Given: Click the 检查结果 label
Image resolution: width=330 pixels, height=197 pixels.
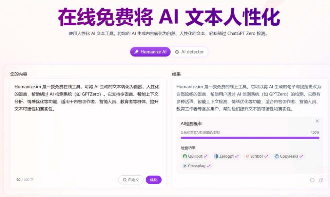Looking at the screenshot, I should (188, 148).
